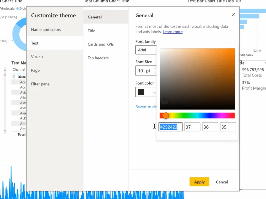Select the Text section
Screen dimensions: 266x199
coord(55,43)
